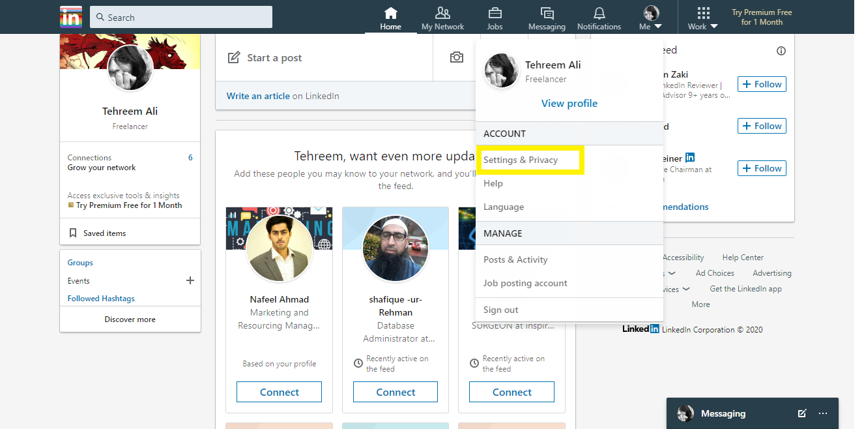Follow the person named Zaki
864x429 pixels.
(762, 84)
